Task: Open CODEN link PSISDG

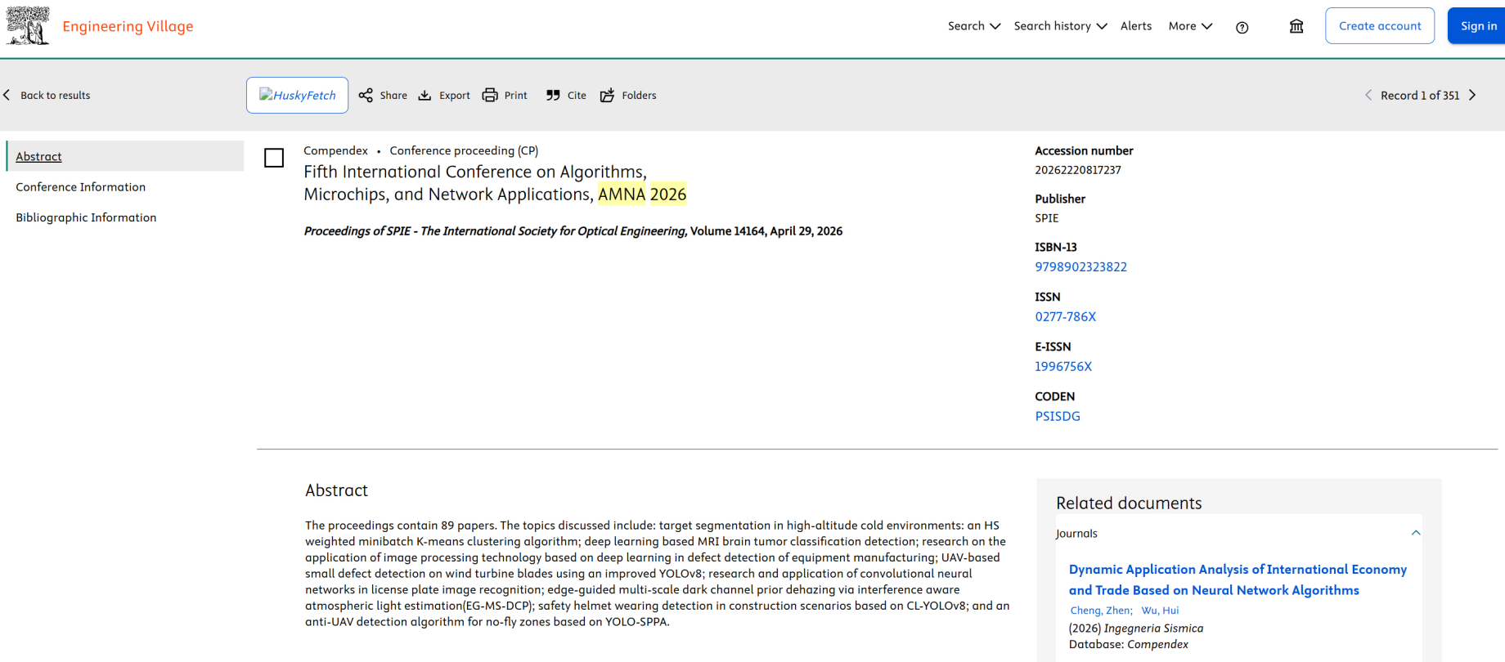Action: (x=1058, y=417)
